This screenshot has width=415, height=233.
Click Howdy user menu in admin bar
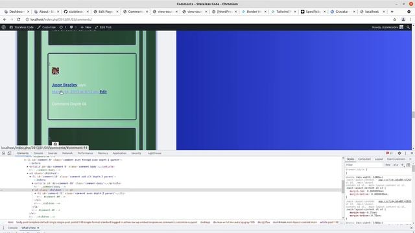tap(387, 27)
